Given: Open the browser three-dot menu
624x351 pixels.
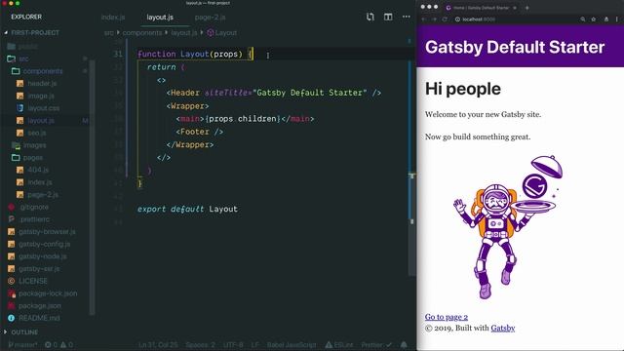Looking at the screenshot, I should tap(617, 19).
